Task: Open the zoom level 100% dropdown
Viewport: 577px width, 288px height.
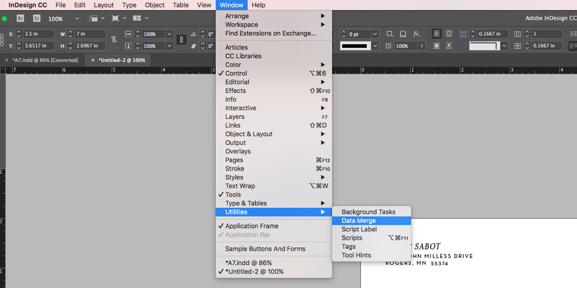Action: pos(77,18)
